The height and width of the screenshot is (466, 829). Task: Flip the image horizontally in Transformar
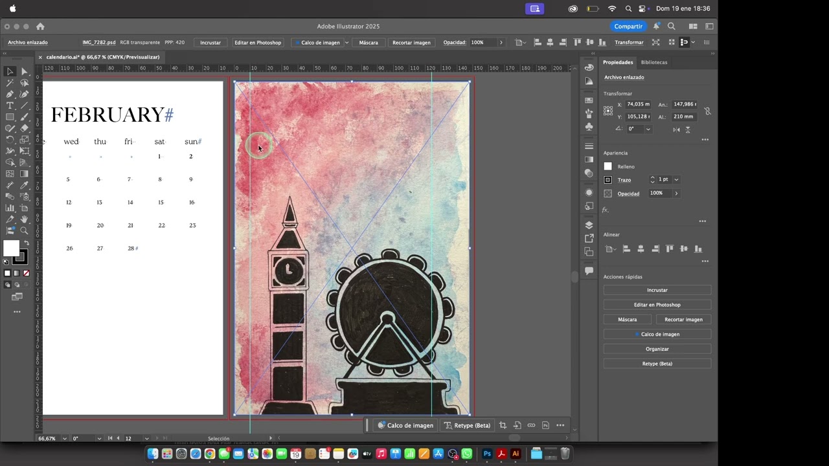(x=676, y=129)
